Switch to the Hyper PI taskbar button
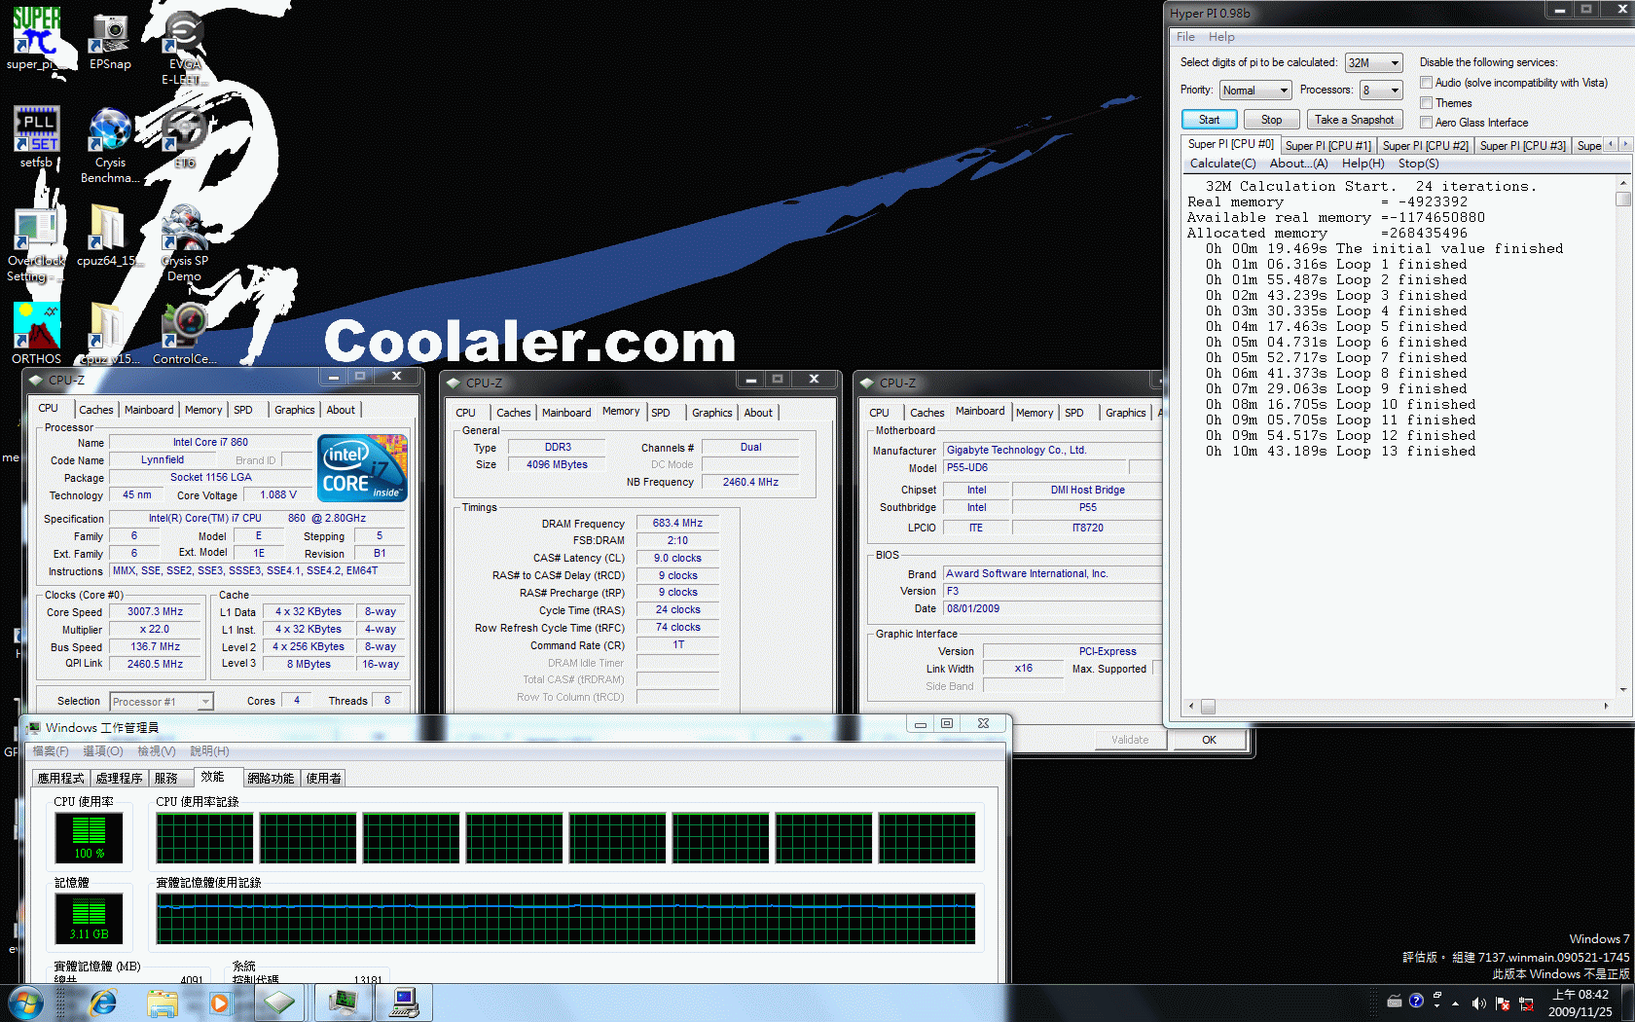 click(x=404, y=1003)
